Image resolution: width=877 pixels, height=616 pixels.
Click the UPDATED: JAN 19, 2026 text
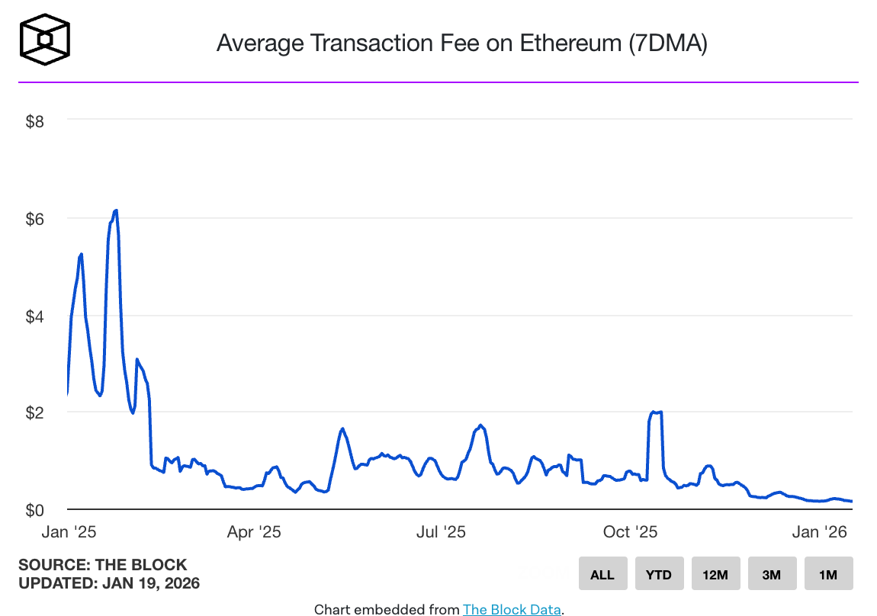(110, 582)
